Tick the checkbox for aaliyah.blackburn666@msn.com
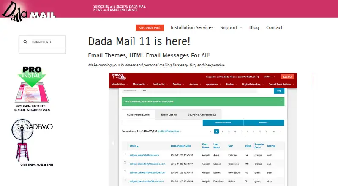 [x=125, y=180]
